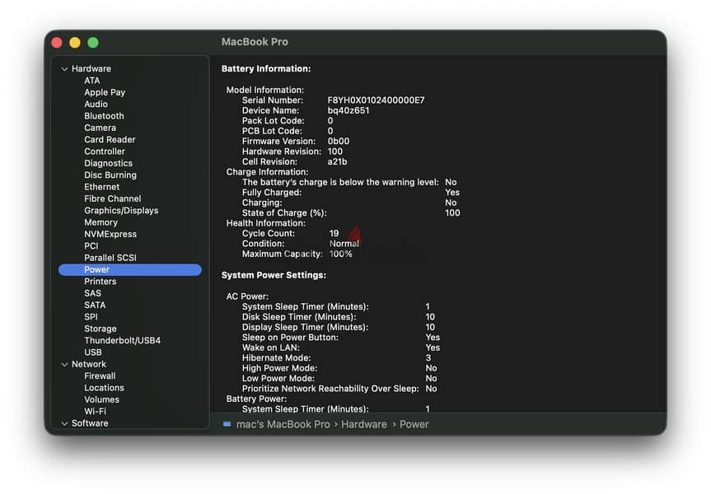Close the window with red button
This screenshot has width=711, height=494.
coord(57,43)
